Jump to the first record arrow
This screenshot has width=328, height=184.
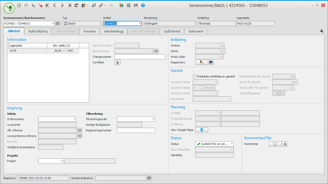47,5
